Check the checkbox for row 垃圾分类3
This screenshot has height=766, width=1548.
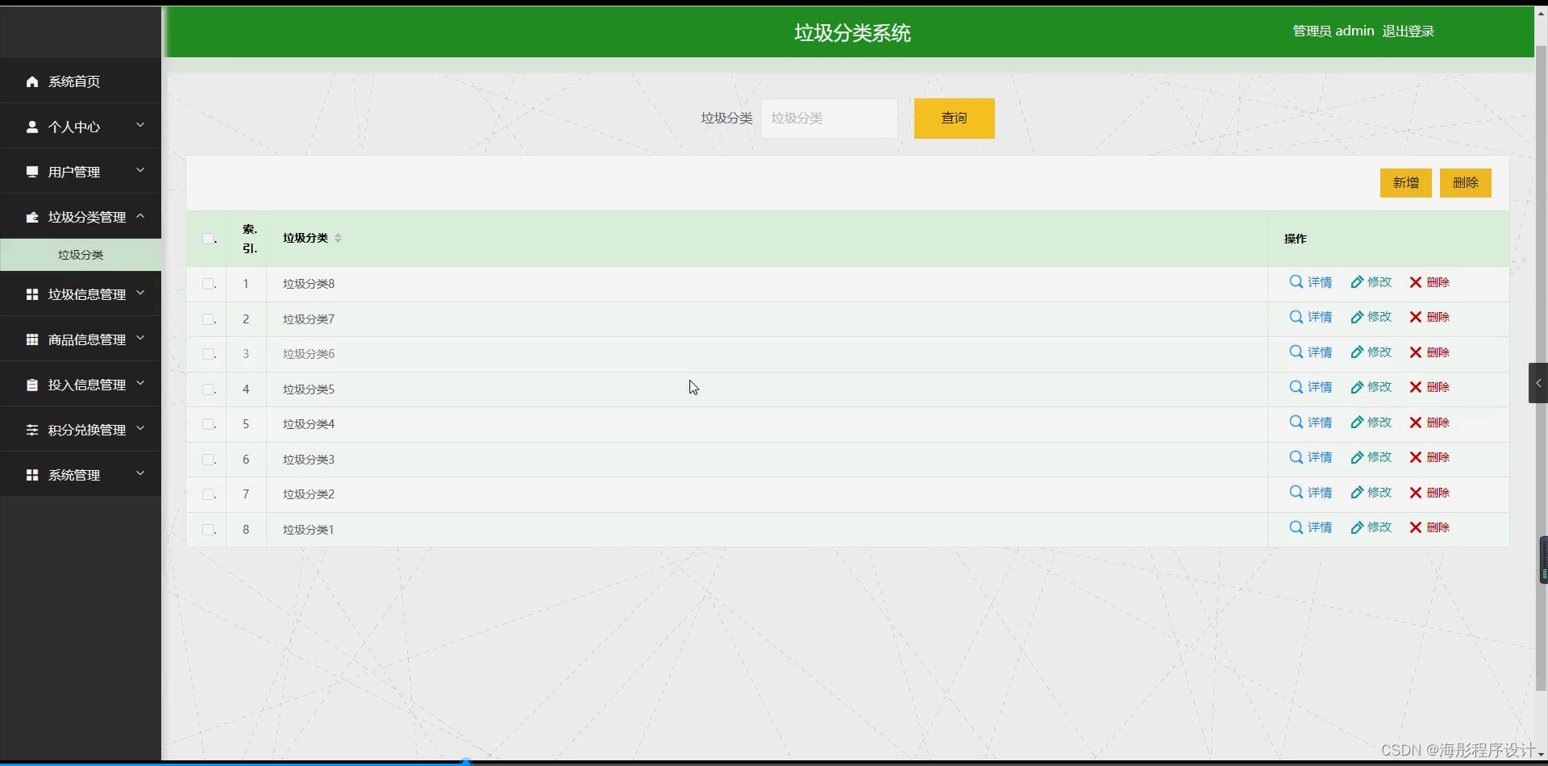tap(208, 460)
